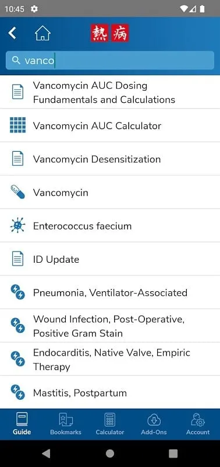This screenshot has height=467, width=220.
Task: Open Wound Infection, Post-Operative, Positive Gram Stain
Action: click(110, 326)
